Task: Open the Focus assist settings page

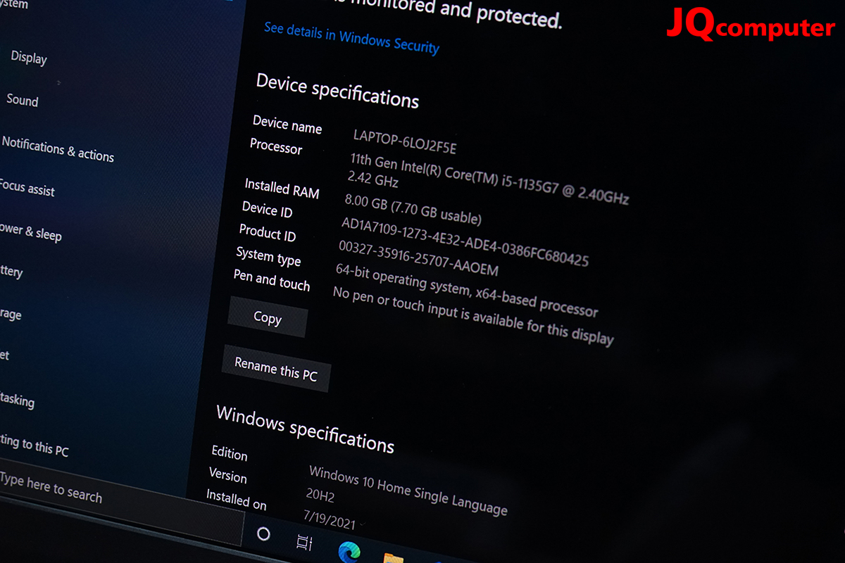Action: click(27, 188)
